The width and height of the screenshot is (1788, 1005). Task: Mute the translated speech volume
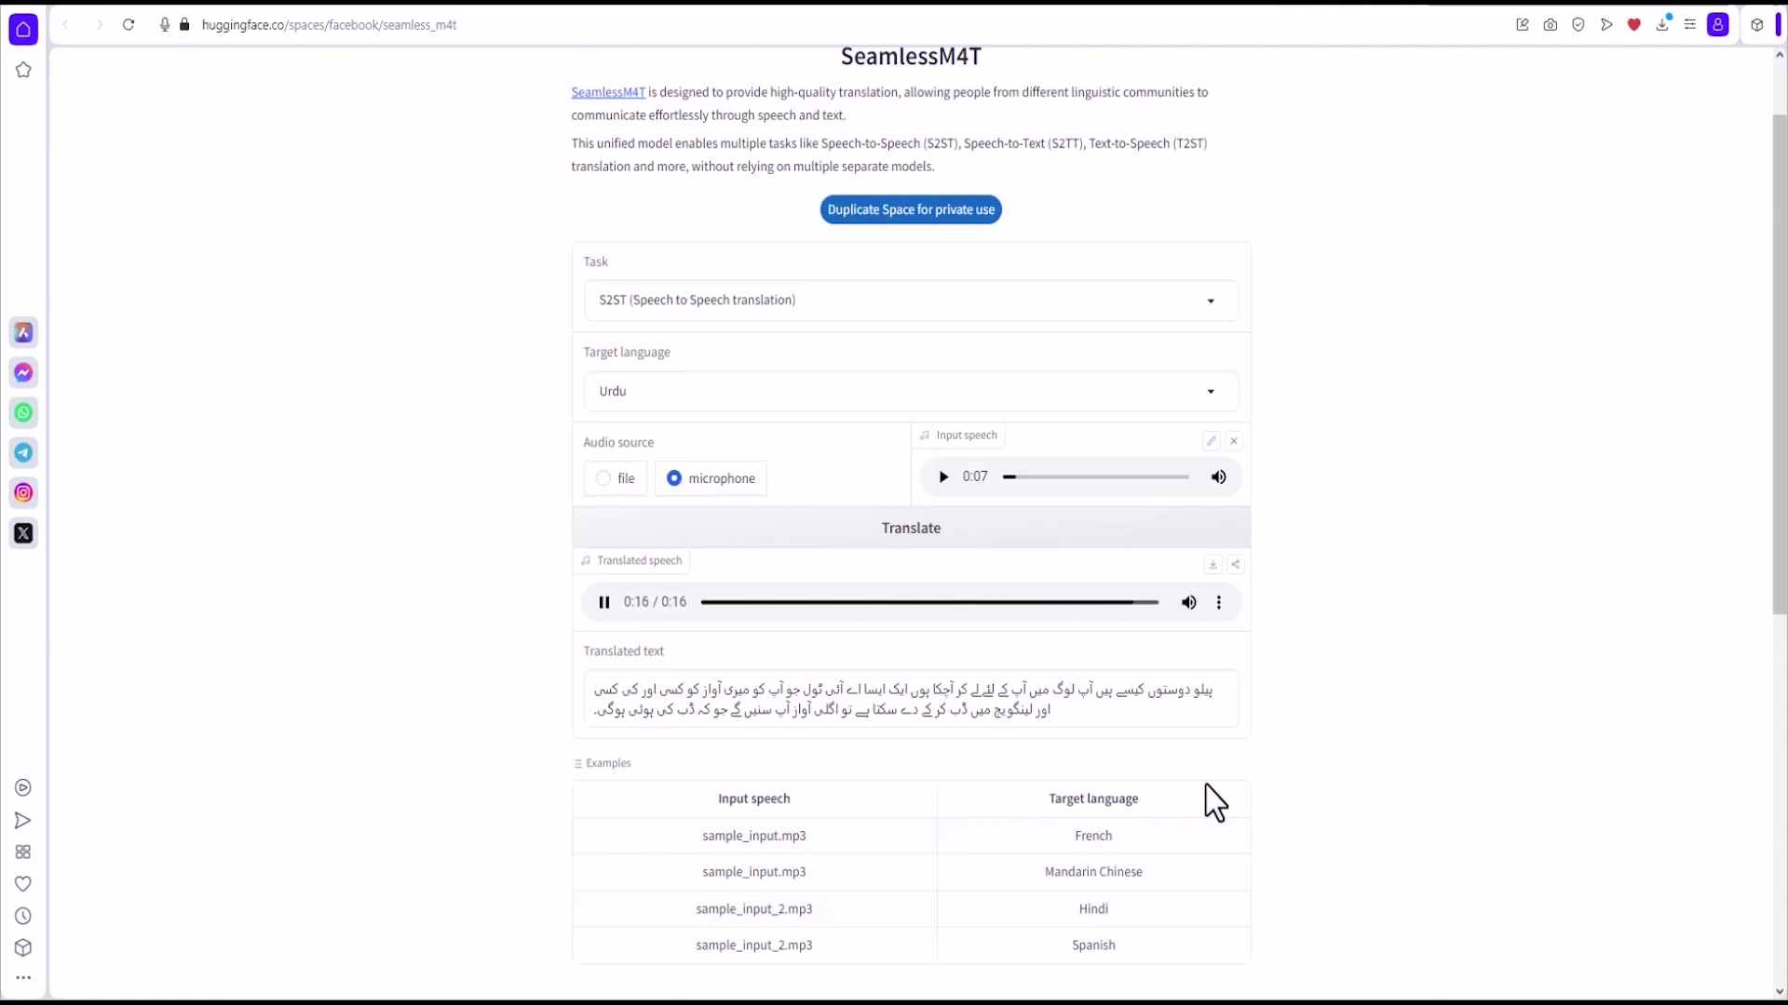(1189, 603)
